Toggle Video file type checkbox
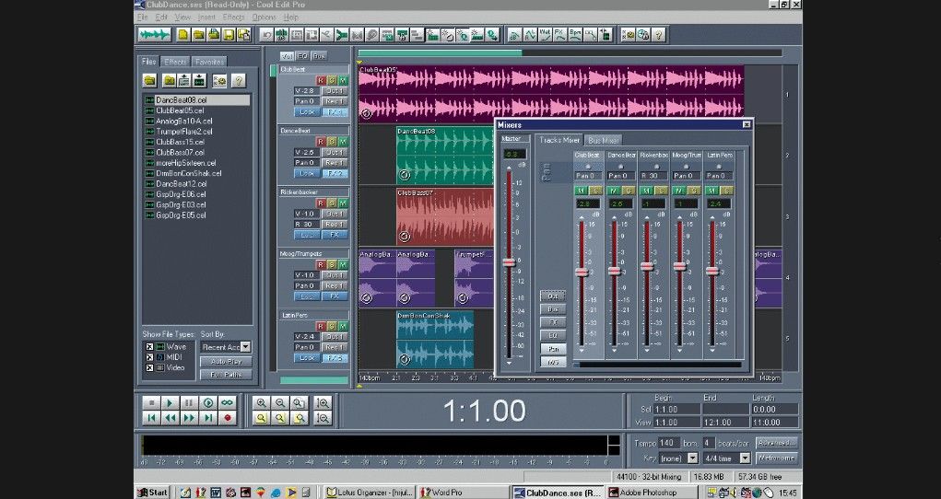Screen dimensions: 941x499 click(x=149, y=367)
